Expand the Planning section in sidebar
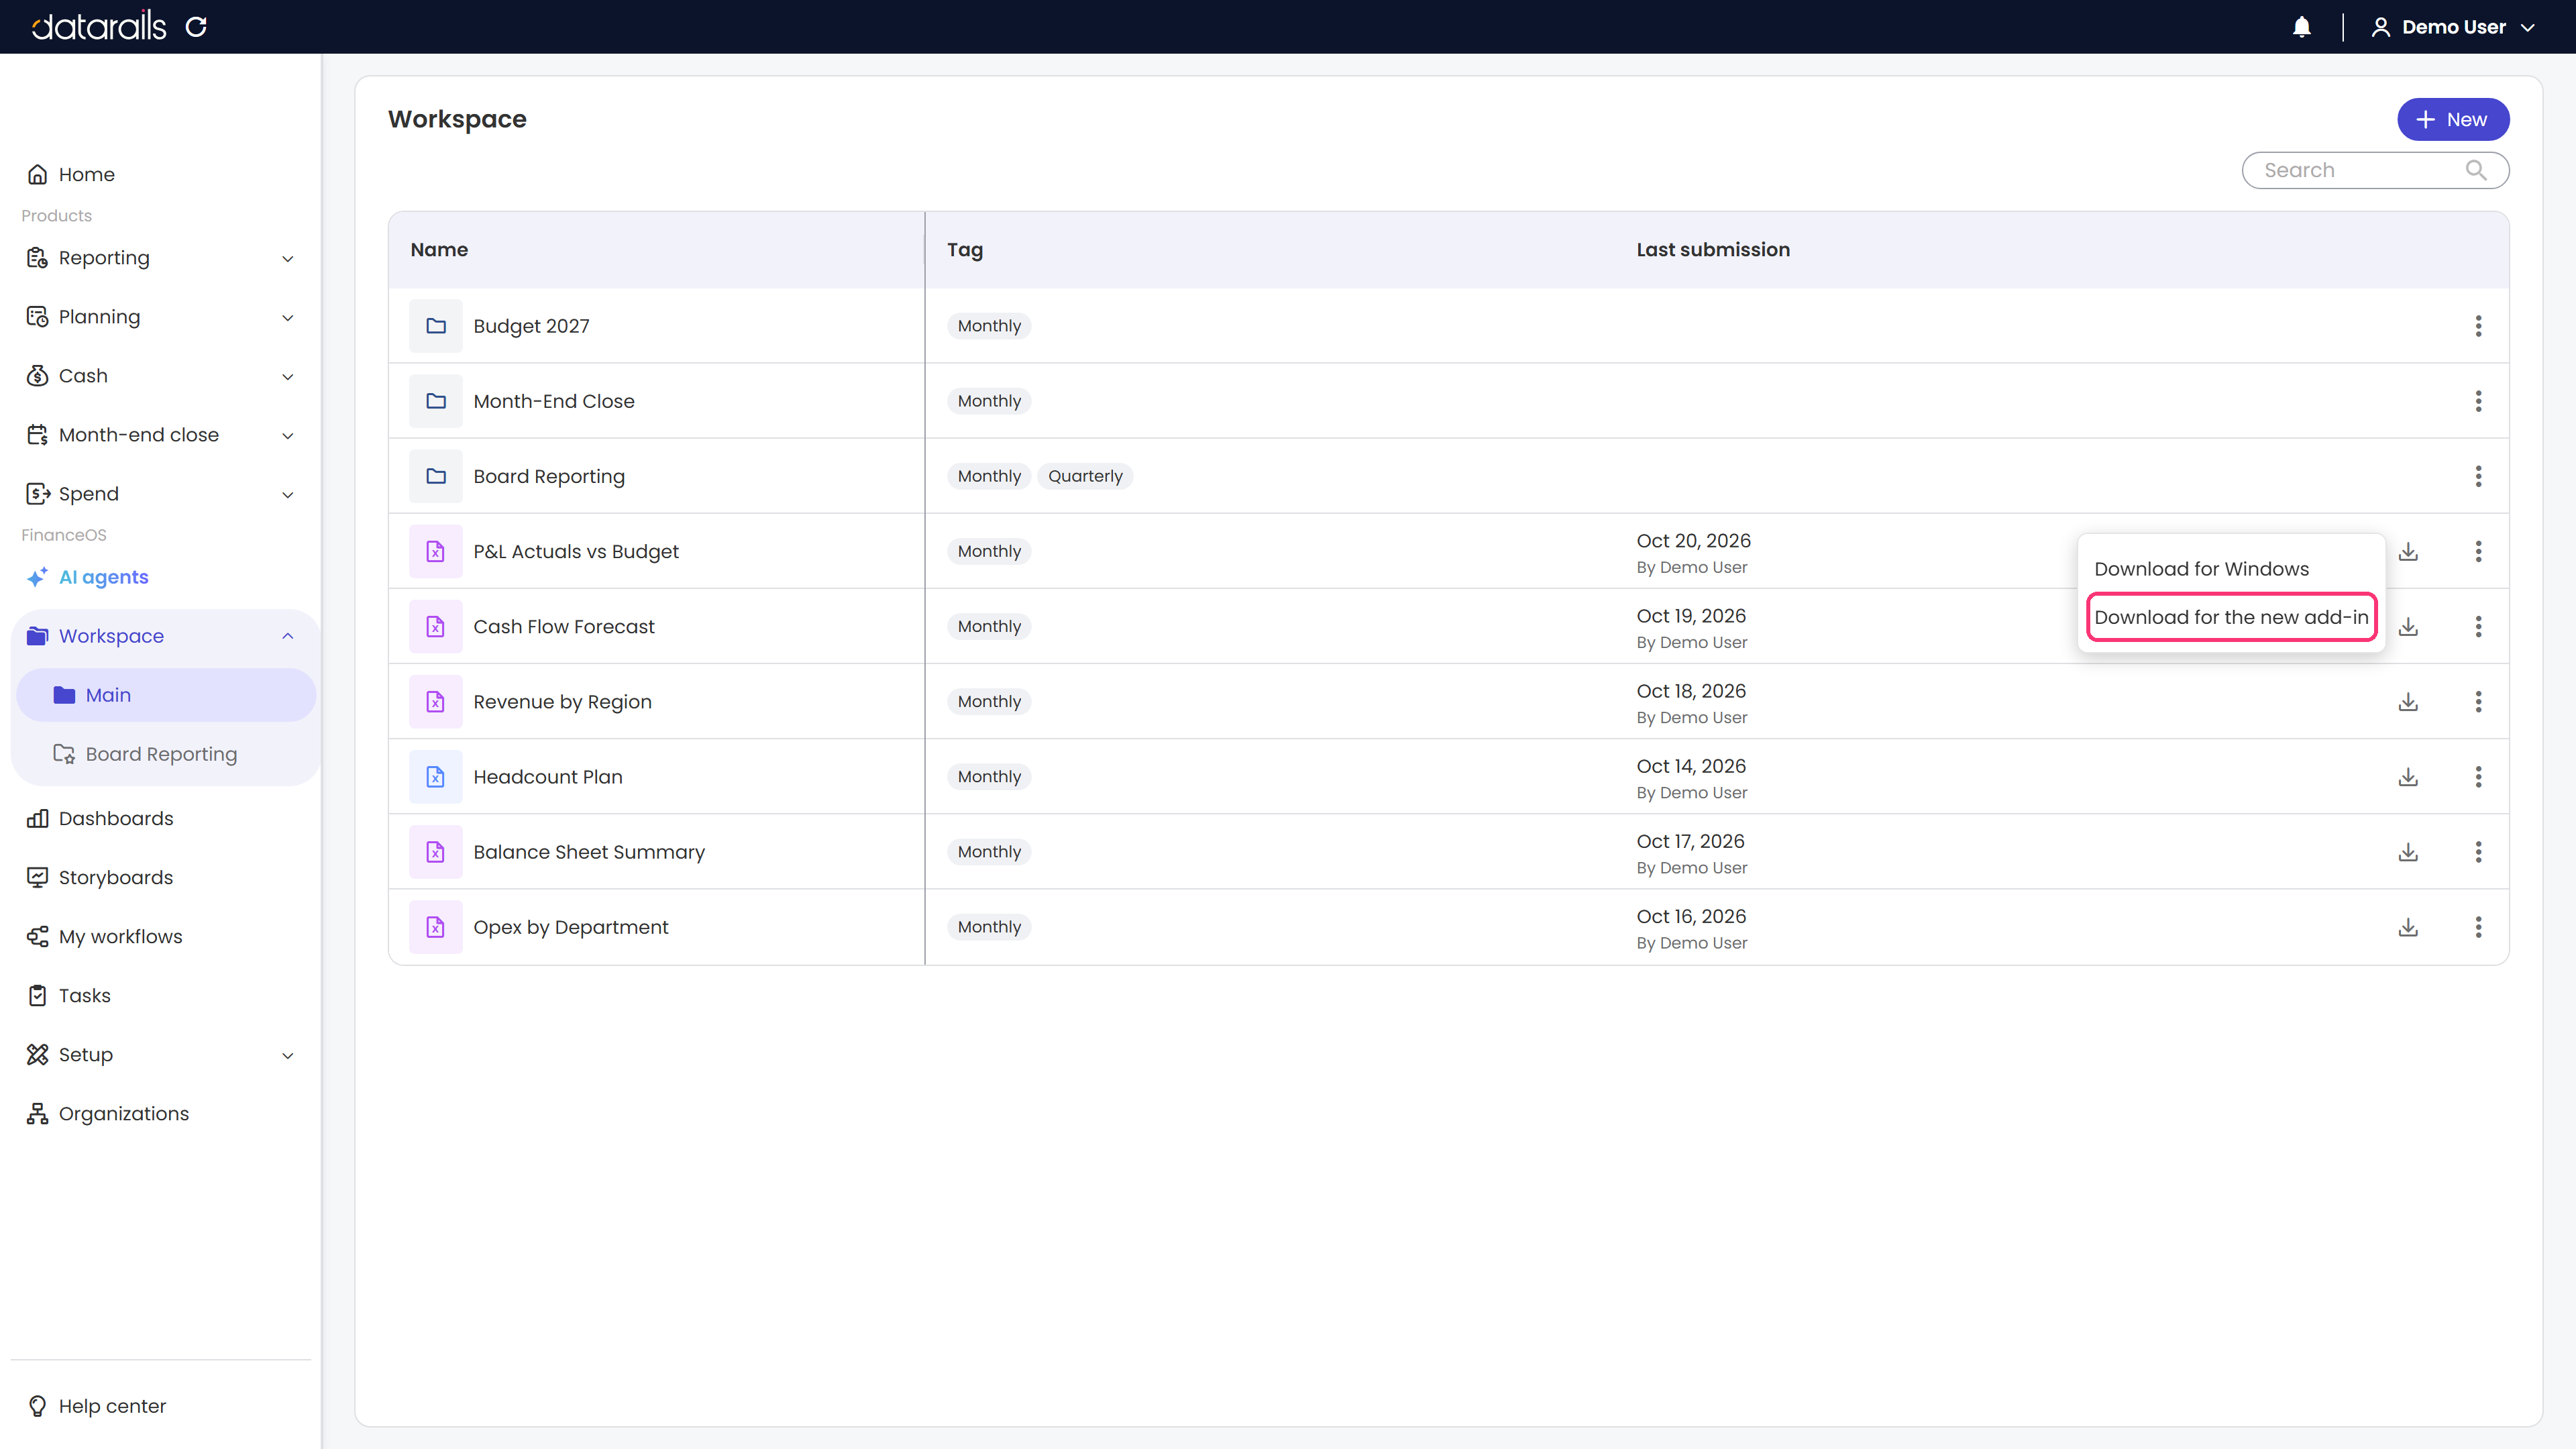Image resolution: width=2576 pixels, height=1449 pixels. (288, 318)
